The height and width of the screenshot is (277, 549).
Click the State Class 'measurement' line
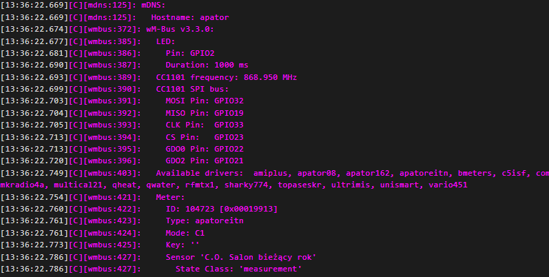click(x=238, y=269)
